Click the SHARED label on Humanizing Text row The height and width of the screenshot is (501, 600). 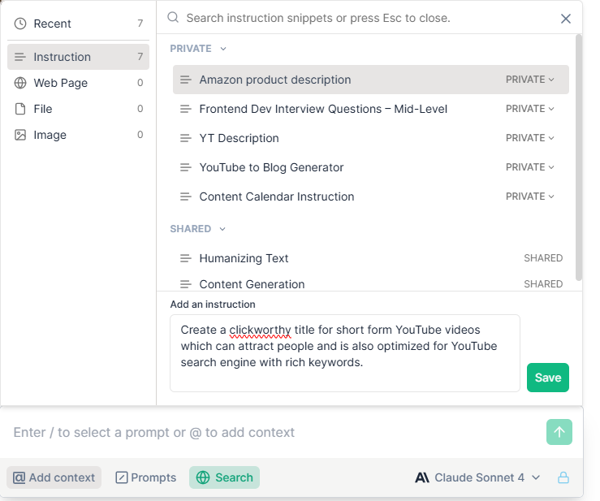[x=543, y=258]
